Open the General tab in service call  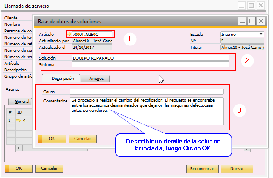pyautogui.click(x=22, y=101)
